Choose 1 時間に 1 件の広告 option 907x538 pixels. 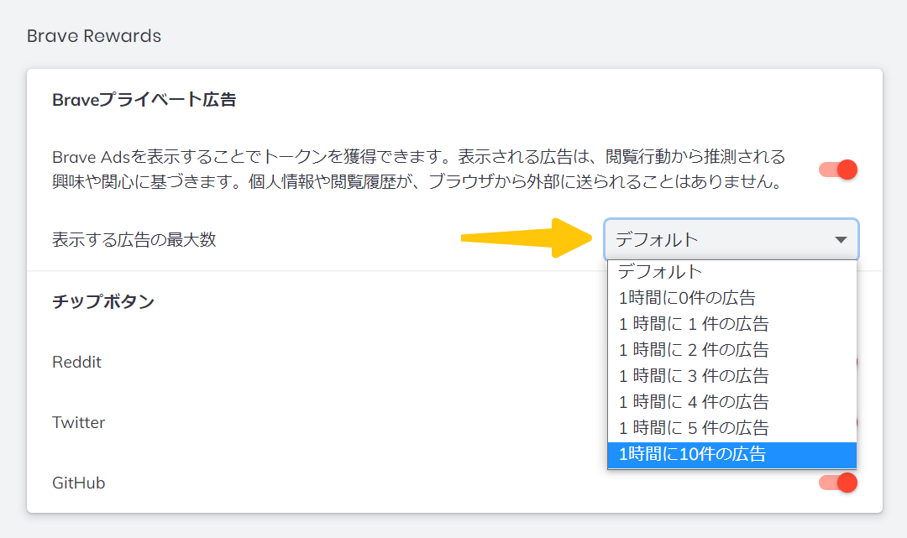click(x=731, y=324)
